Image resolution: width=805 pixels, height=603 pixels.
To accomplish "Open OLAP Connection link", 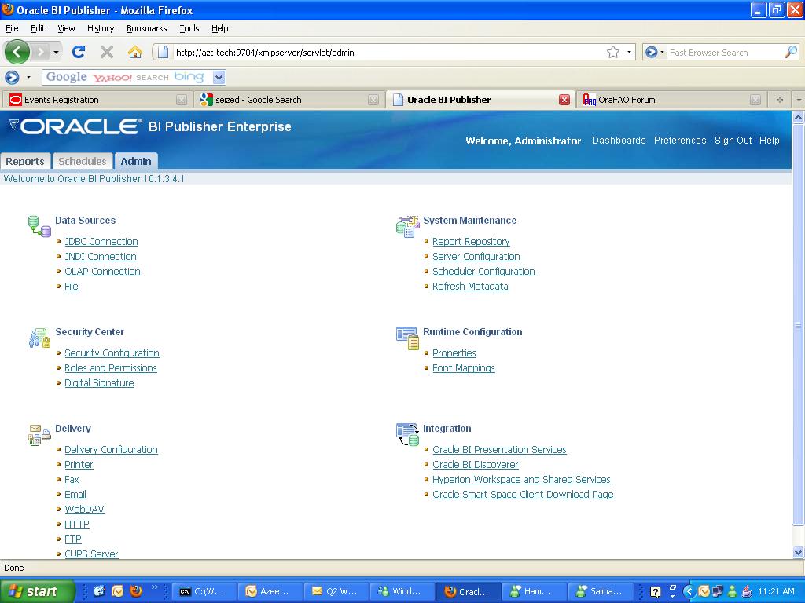I will [x=102, y=271].
